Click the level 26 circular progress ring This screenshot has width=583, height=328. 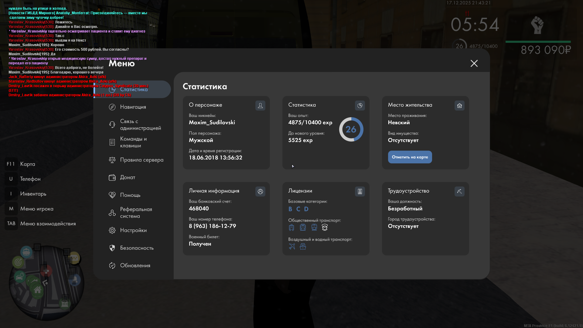coord(351,129)
